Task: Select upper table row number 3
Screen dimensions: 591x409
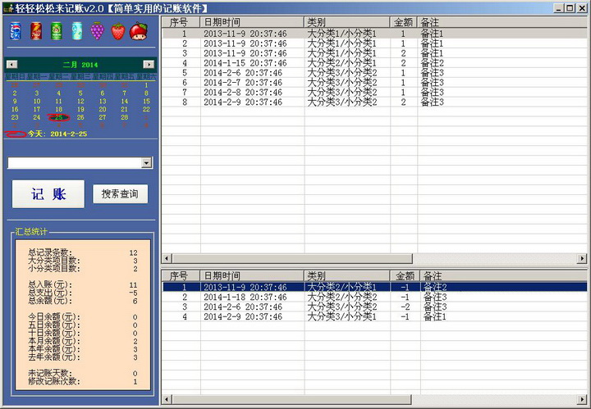Action: pos(374,53)
